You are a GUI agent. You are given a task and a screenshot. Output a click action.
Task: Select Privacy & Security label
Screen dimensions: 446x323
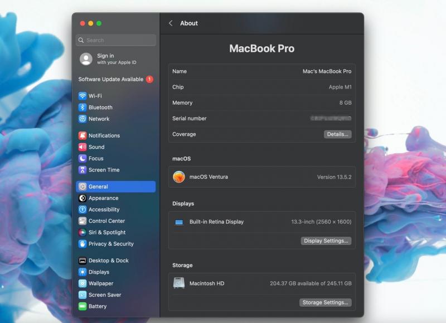pyautogui.click(x=111, y=244)
